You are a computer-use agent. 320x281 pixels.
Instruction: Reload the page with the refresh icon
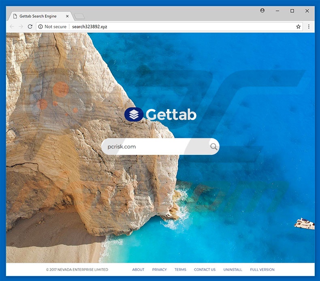[30, 27]
